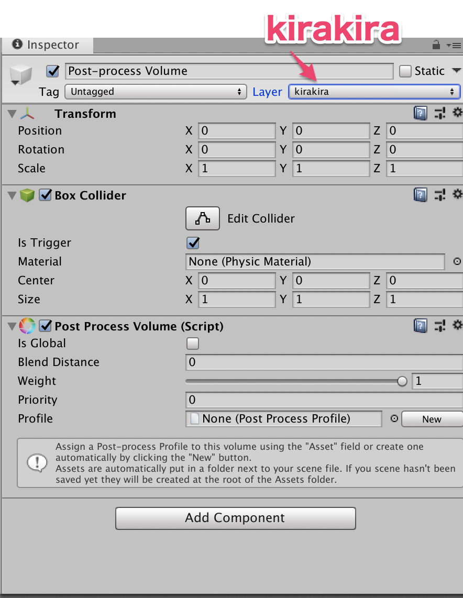This screenshot has width=463, height=598.
Task: Enable the Is Global checkbox
Action: coord(193,343)
